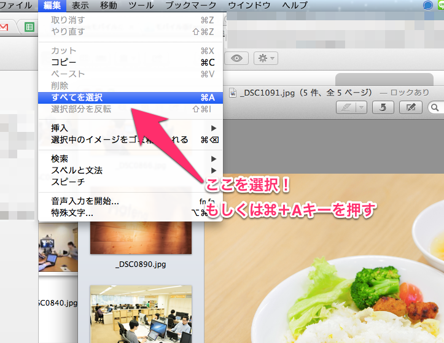Select the open office workspace thumbnail
Screen dimensions: 444x343
pos(141,314)
